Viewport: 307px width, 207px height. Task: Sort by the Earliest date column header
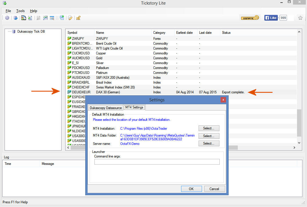(186, 33)
